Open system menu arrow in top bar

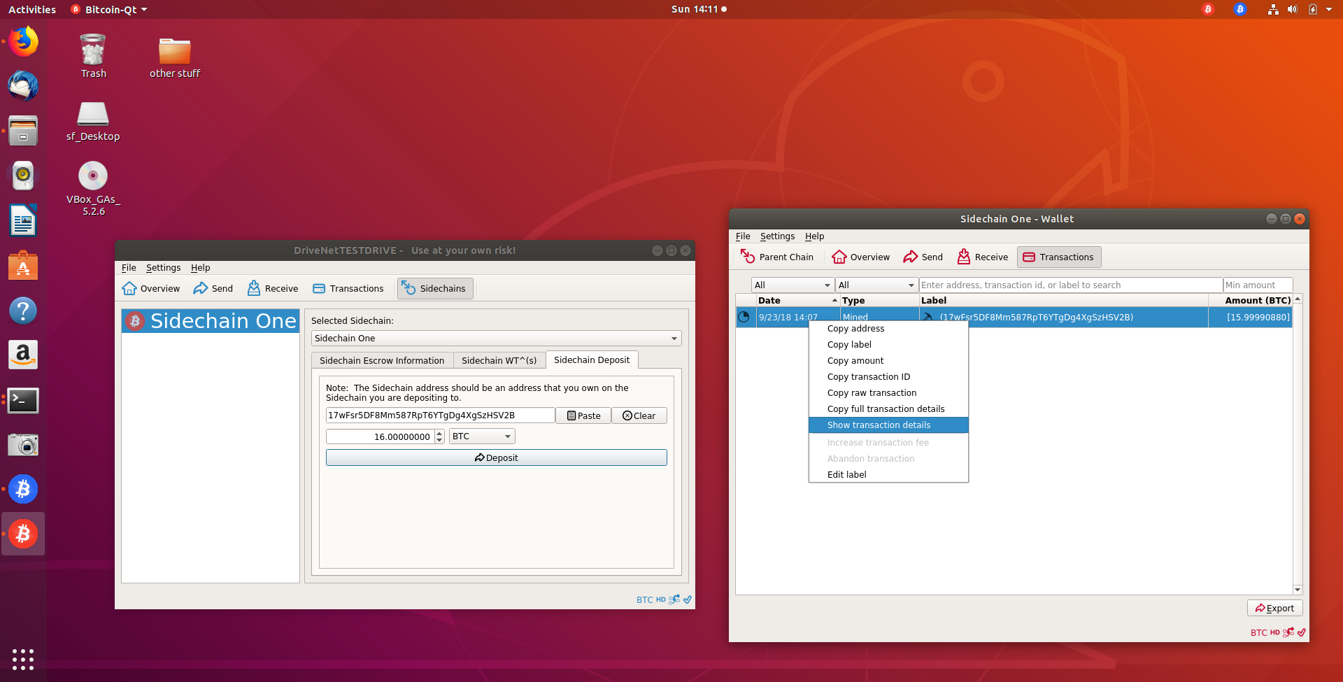1329,9
